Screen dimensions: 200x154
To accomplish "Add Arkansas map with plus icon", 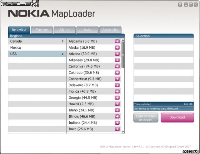I will click(117, 60).
